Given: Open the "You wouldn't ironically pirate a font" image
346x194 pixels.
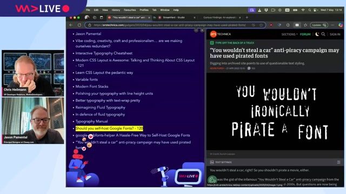Looking at the screenshot, I should [275, 112].
